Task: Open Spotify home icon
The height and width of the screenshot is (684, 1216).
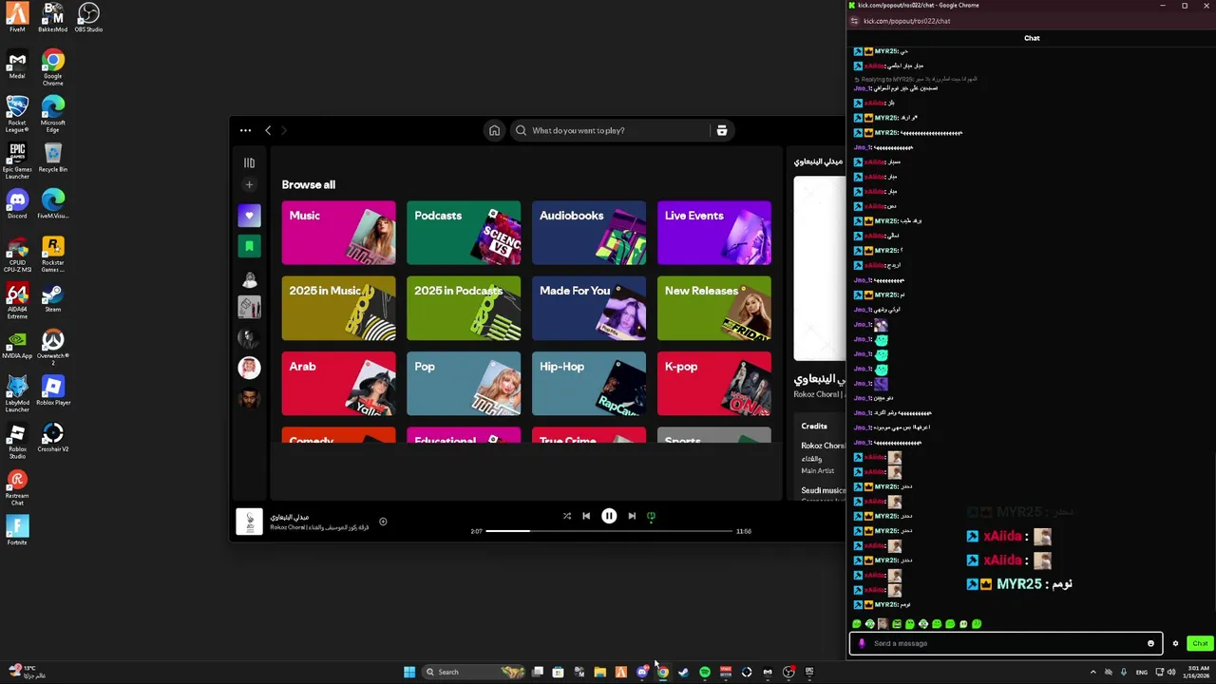Action: point(494,130)
